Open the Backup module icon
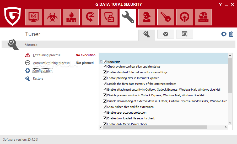 (x=90, y=17)
